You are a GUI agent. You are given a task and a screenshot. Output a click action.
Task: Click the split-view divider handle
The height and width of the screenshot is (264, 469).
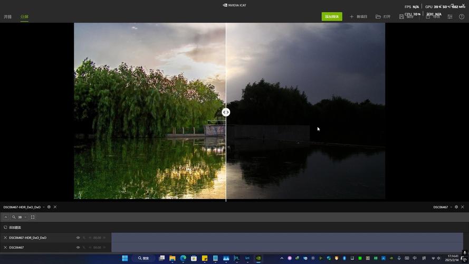point(226,112)
